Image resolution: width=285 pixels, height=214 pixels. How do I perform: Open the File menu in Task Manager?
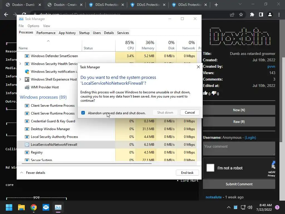pyautogui.click(x=21, y=26)
